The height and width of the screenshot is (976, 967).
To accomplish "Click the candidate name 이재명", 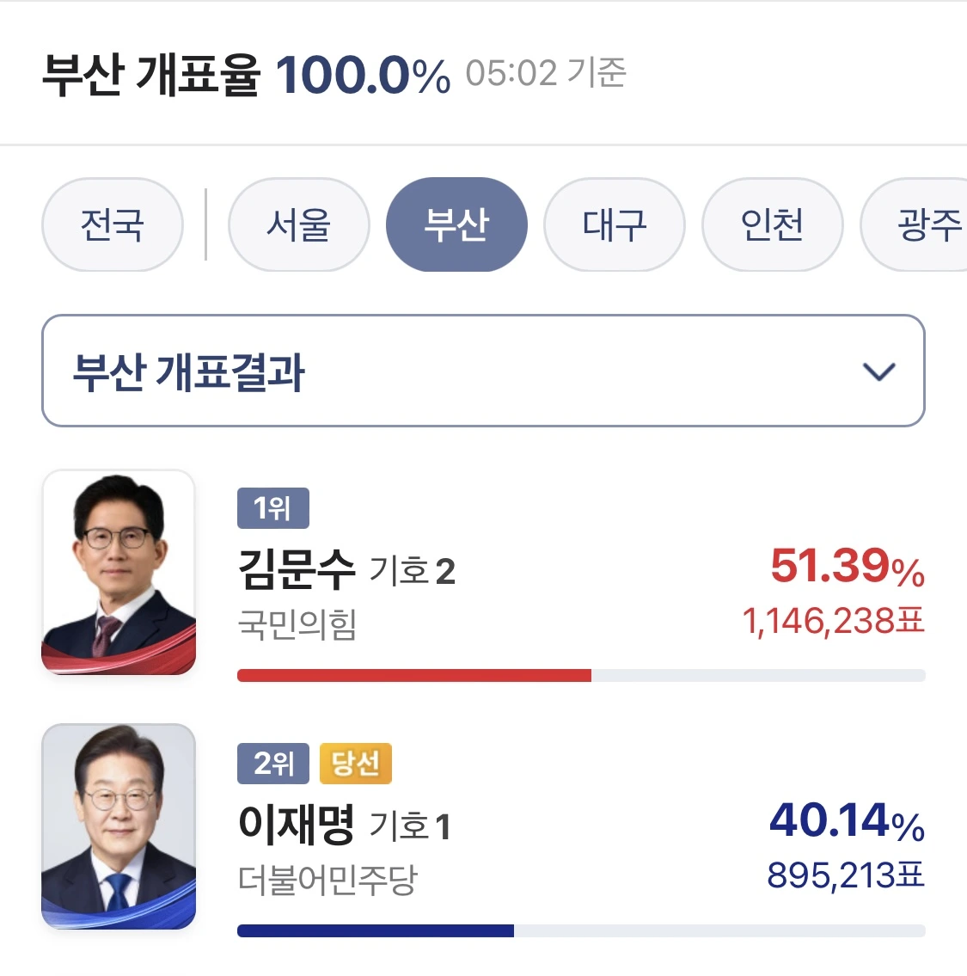I will pos(297,824).
